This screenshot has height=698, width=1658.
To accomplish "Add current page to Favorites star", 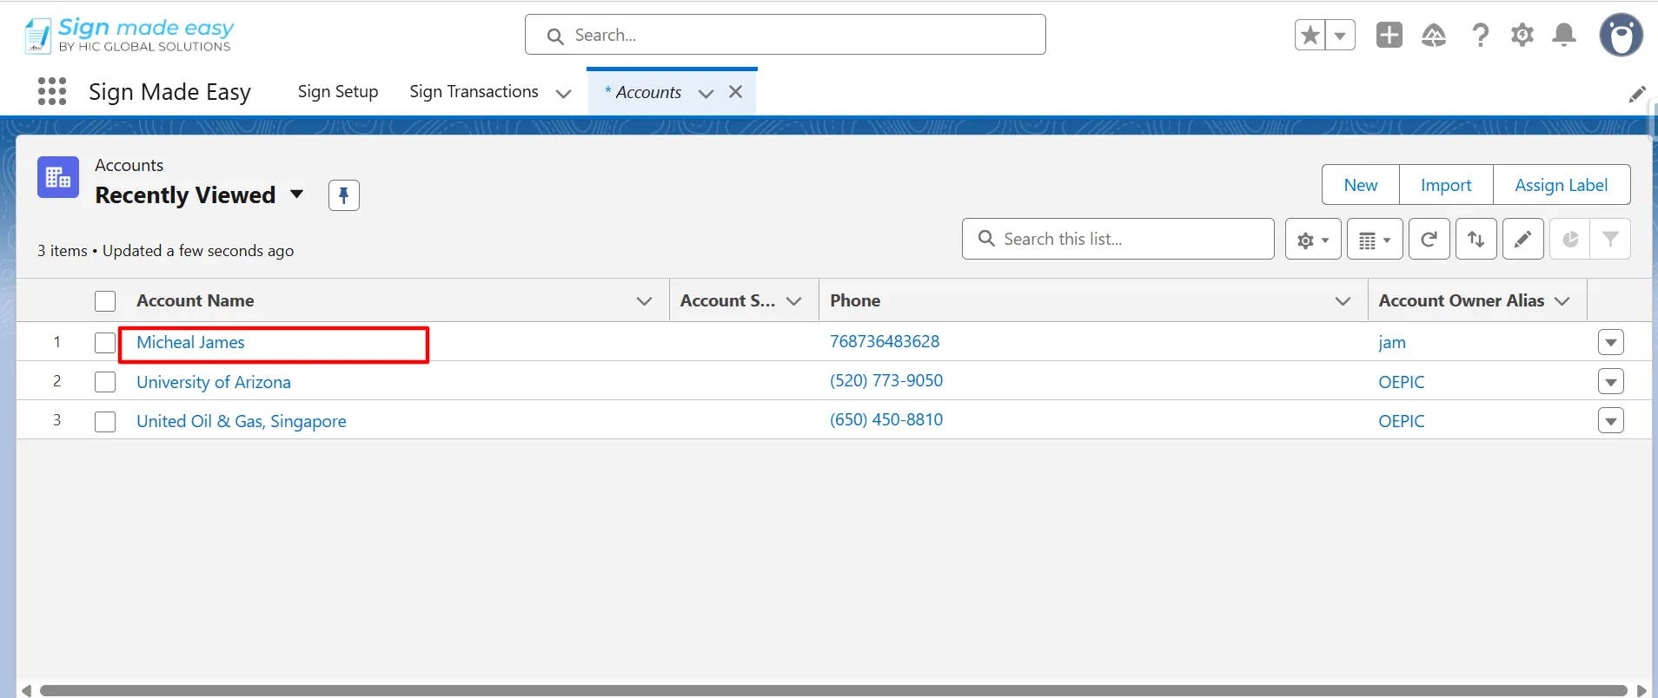I will pyautogui.click(x=1310, y=35).
